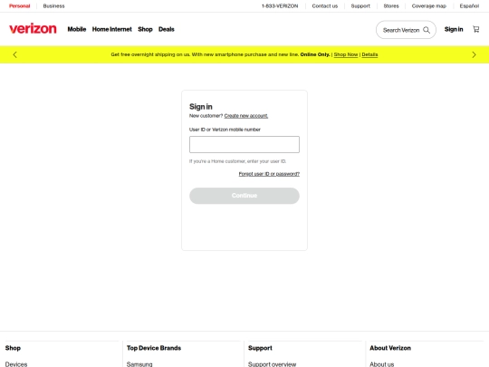489x367 pixels.
Task: Click Details in yellow banner
Action: pos(369,54)
